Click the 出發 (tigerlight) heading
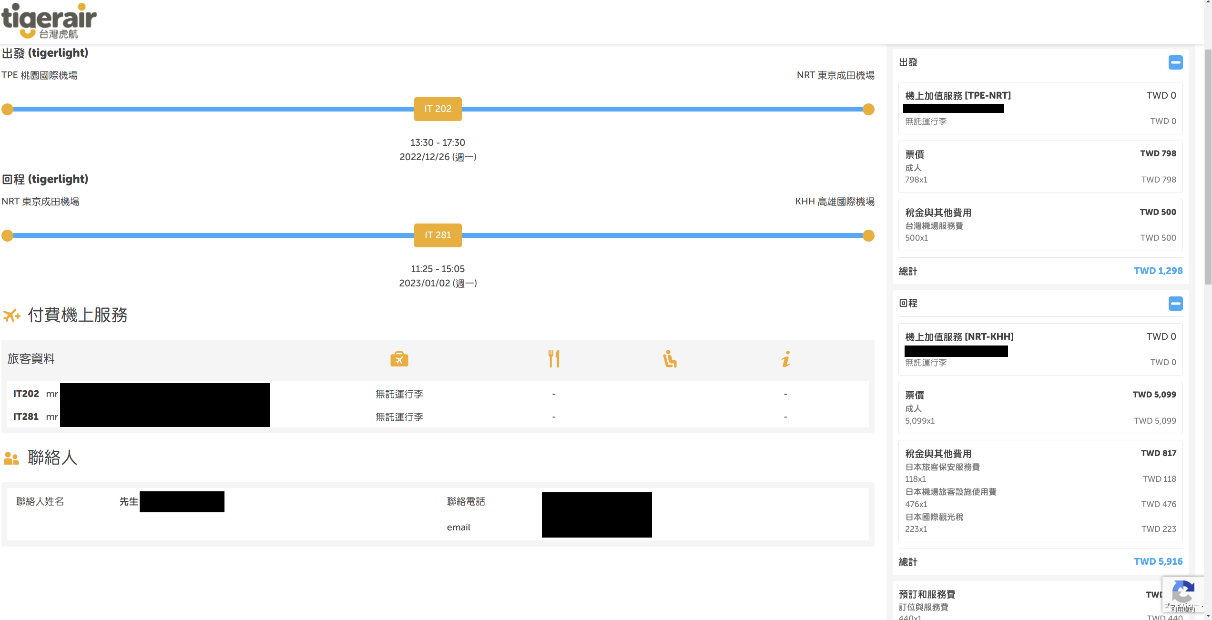Screen dimensions: 1212x620 [x=45, y=53]
